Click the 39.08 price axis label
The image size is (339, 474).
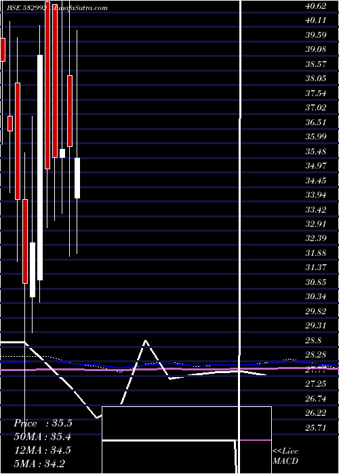coord(316,49)
